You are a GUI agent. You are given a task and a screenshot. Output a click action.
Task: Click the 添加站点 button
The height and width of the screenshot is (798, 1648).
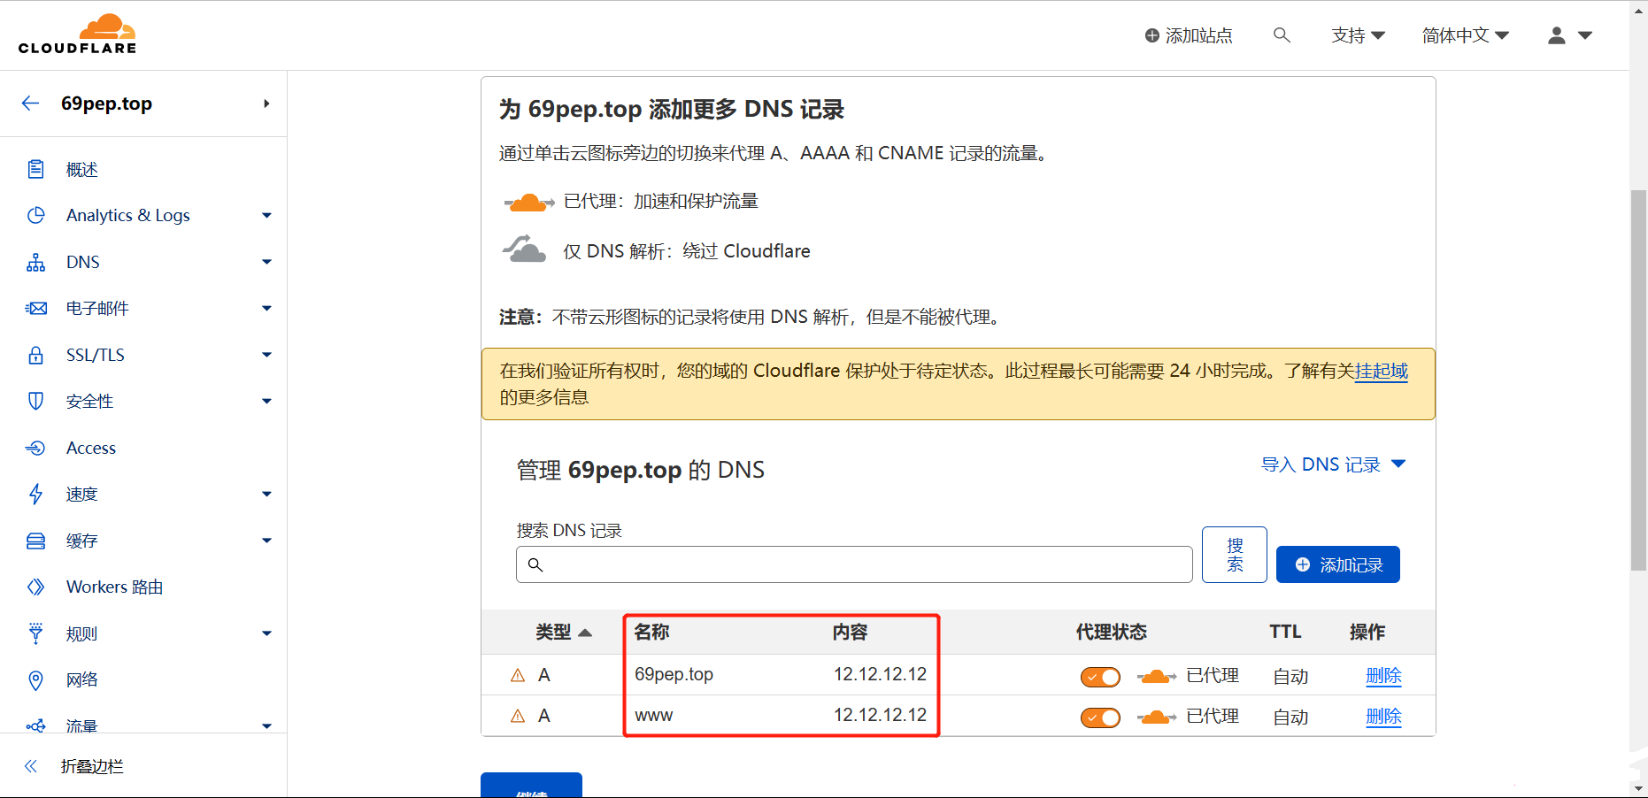pos(1188,35)
